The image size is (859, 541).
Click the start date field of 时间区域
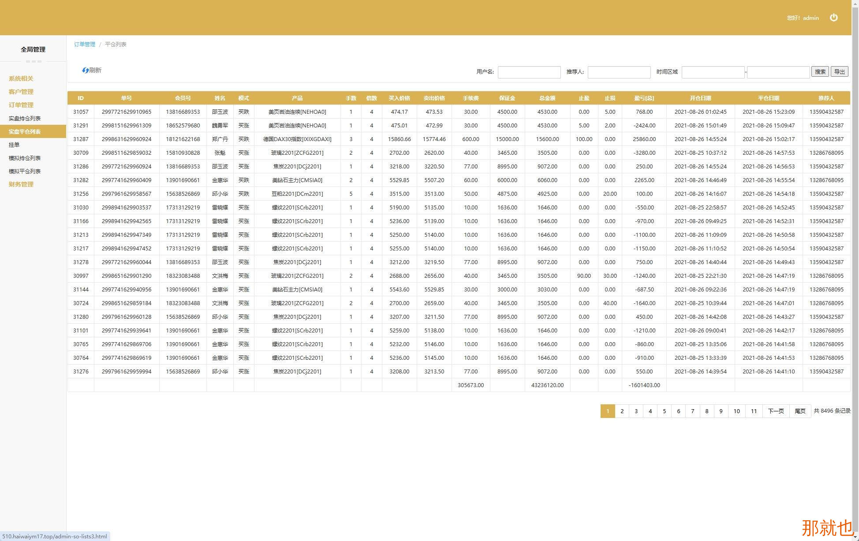pos(713,72)
